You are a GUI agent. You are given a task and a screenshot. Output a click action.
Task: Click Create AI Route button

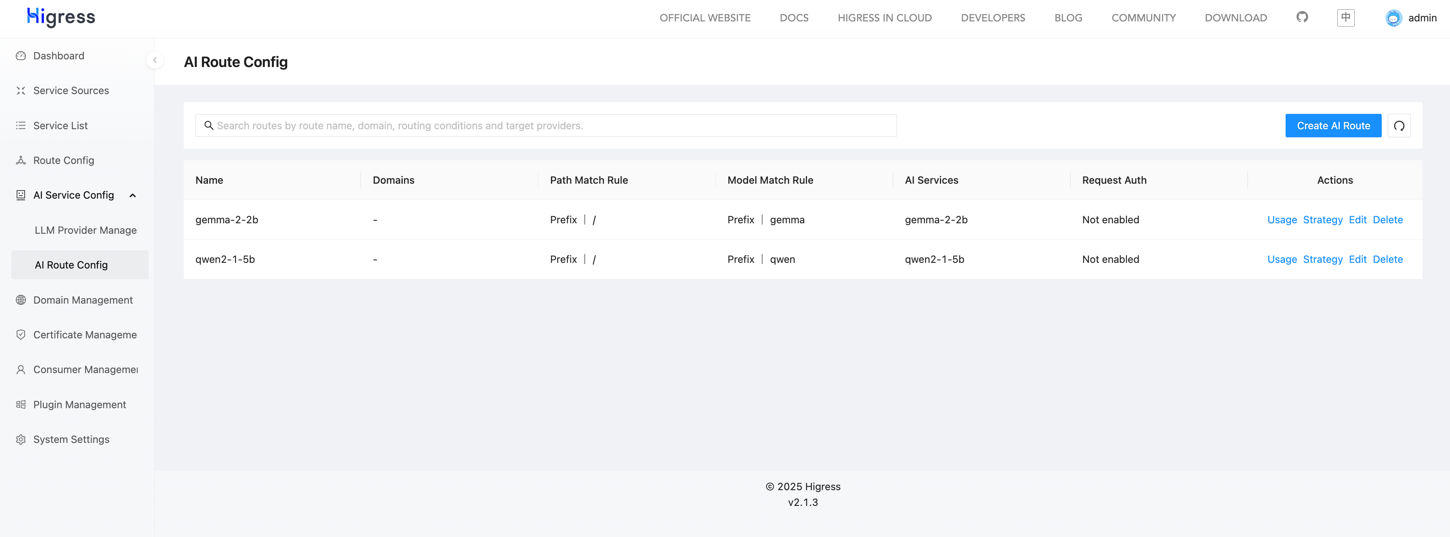click(1333, 126)
